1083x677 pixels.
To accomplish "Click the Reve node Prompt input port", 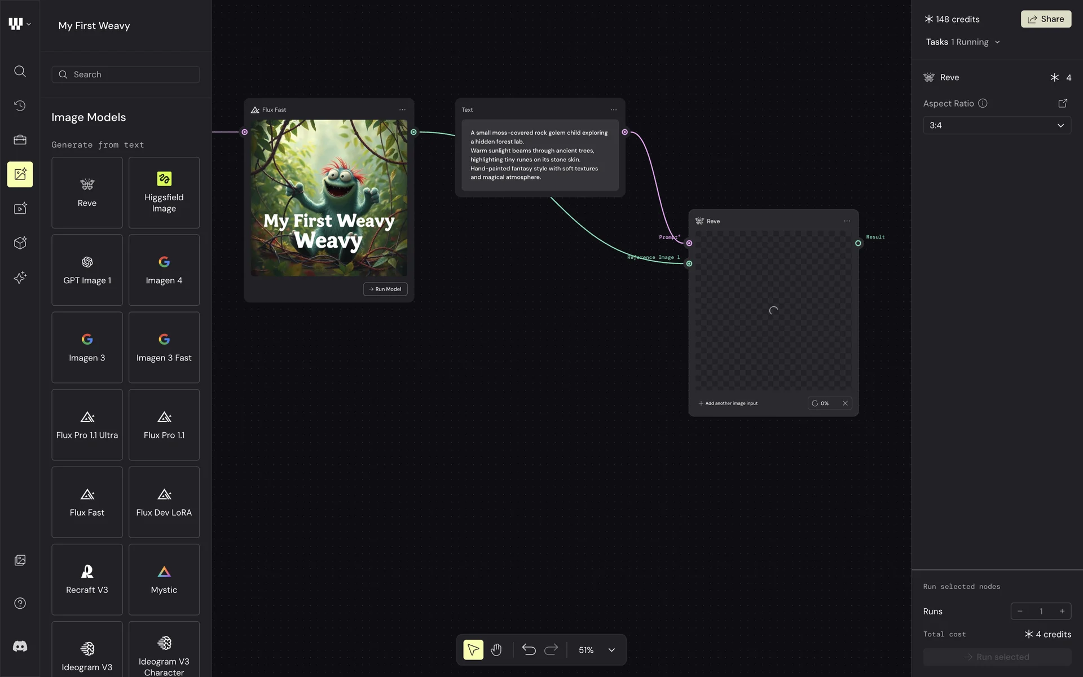I will click(689, 243).
